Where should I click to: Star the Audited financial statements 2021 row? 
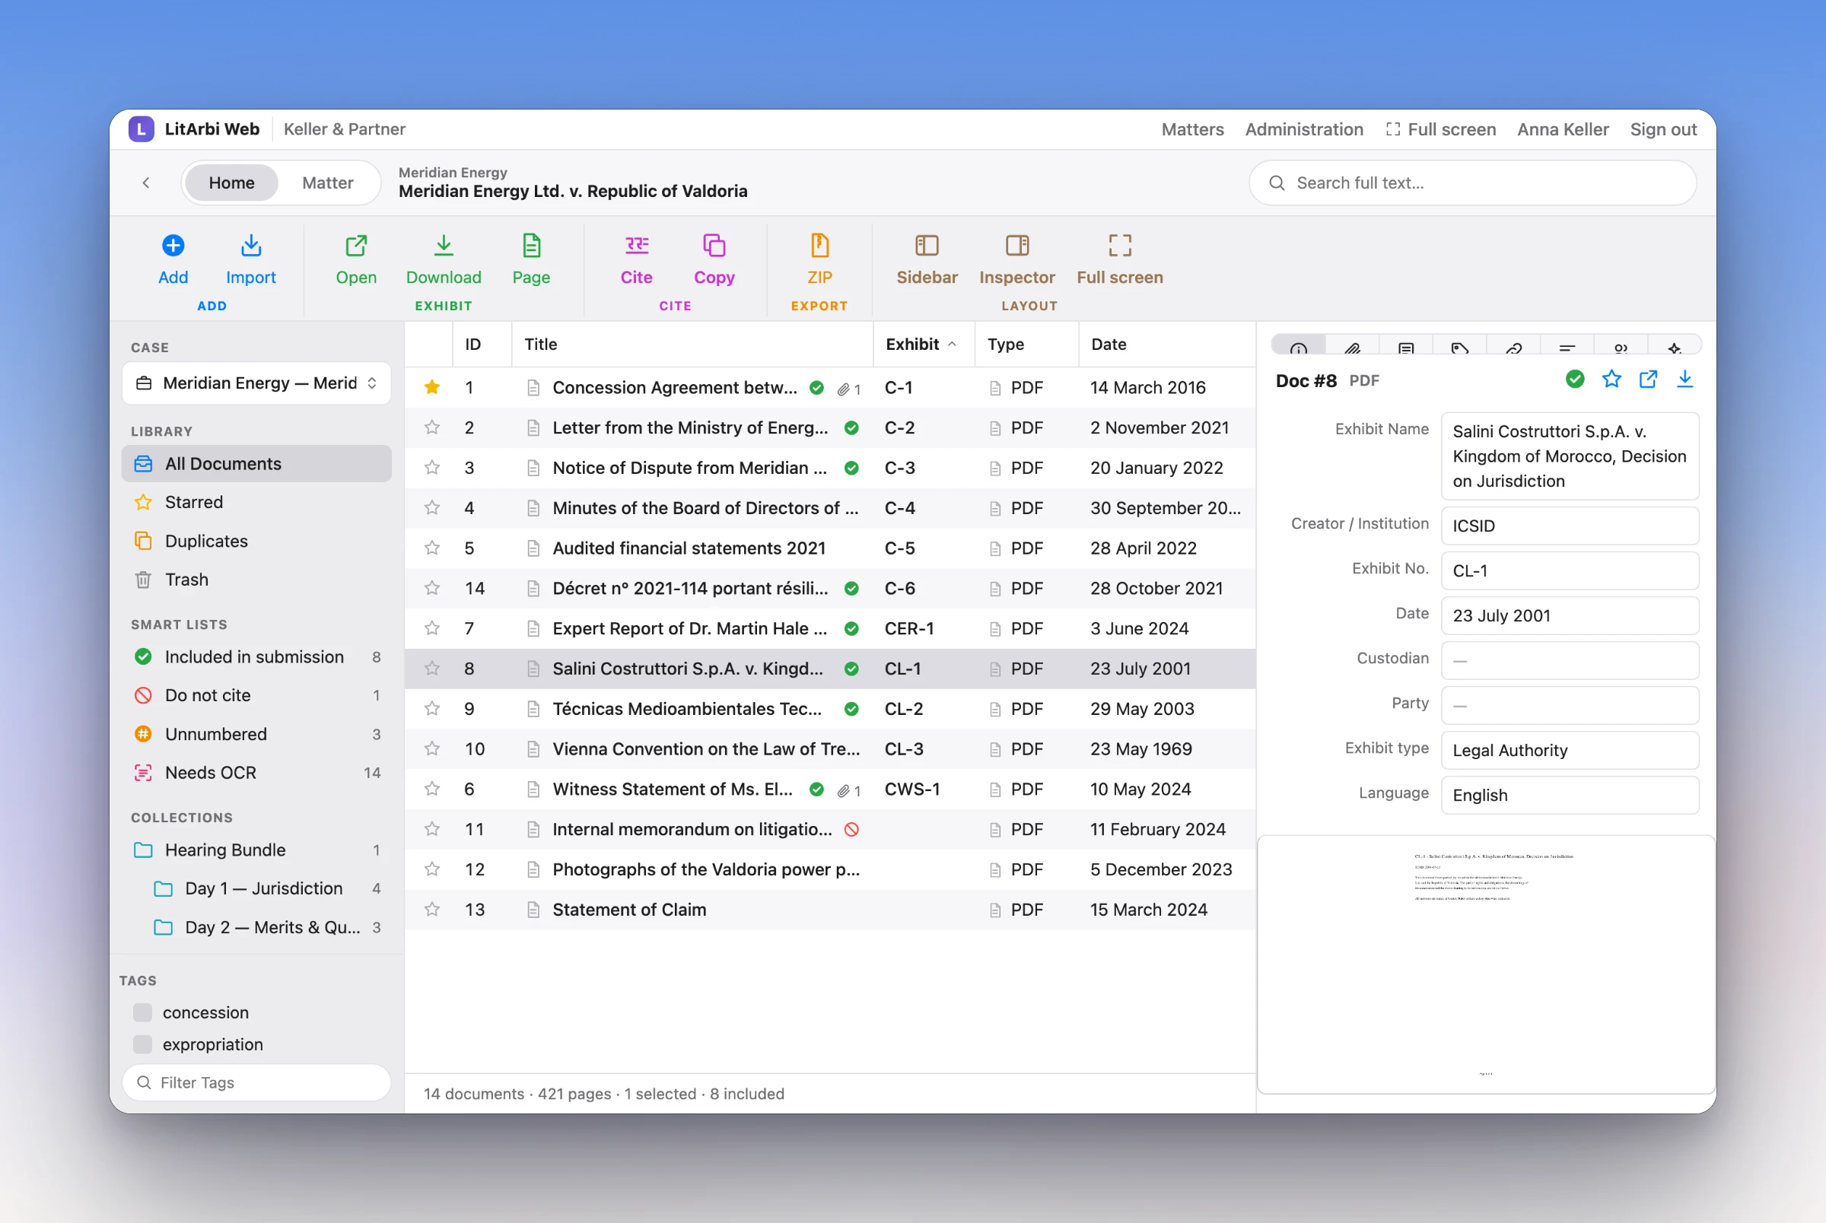pyautogui.click(x=432, y=548)
